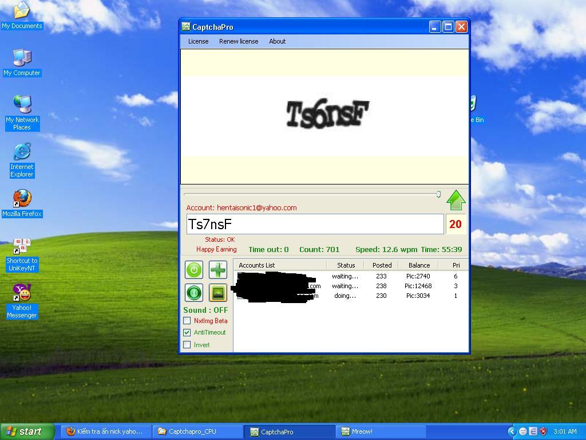Screen dimensions: 586x440
Task: Click the Happy Earning text
Action: coord(216,249)
